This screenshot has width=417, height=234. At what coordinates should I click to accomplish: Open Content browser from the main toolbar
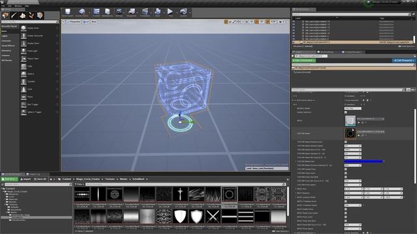[x=96, y=12]
